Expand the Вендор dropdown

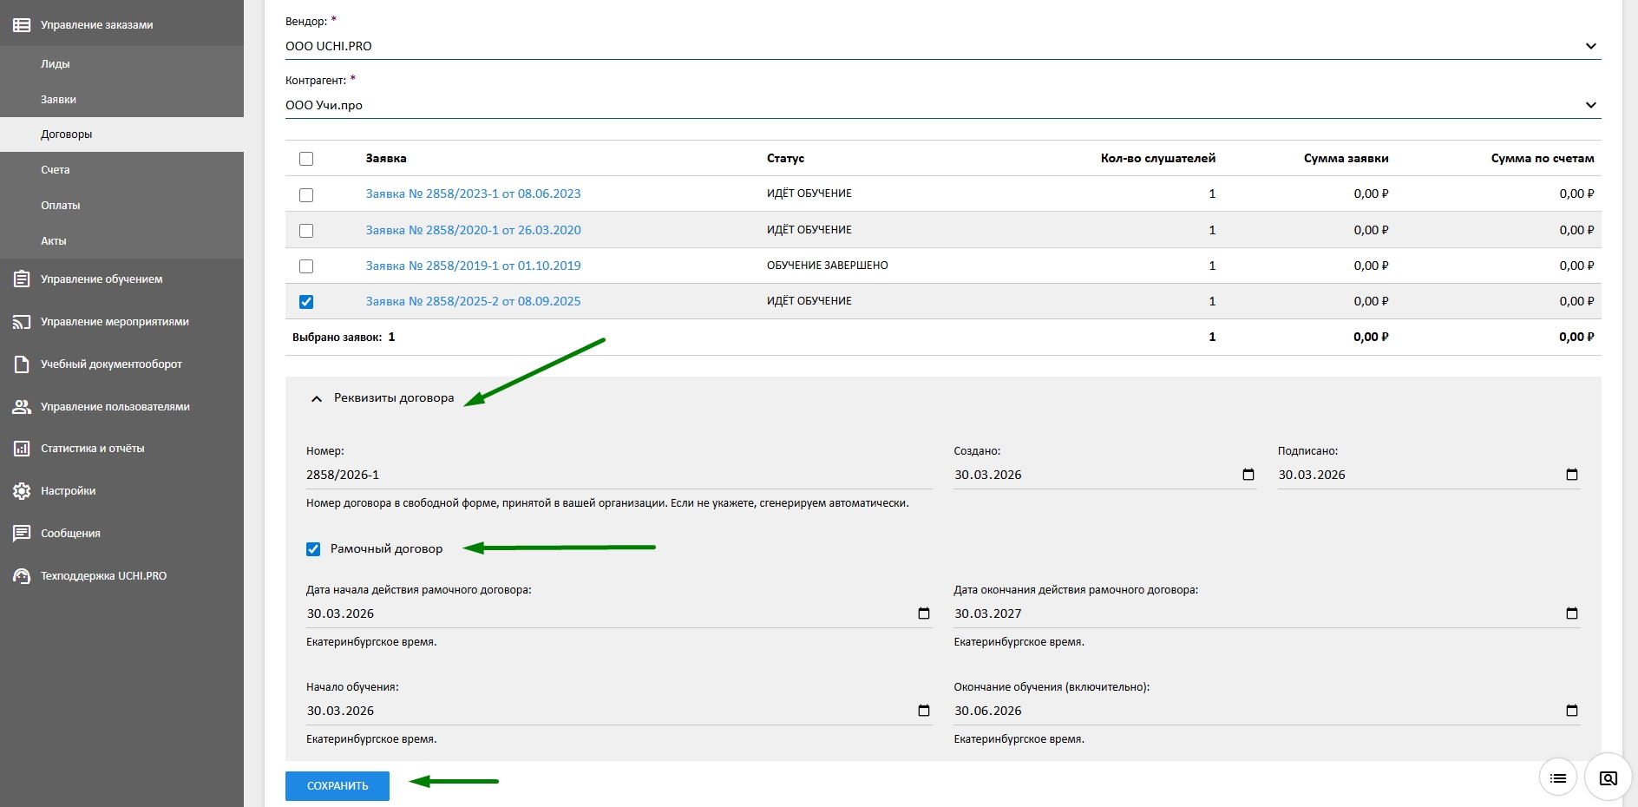tap(1590, 46)
